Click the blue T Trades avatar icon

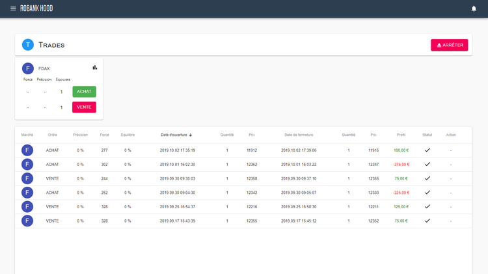point(28,45)
